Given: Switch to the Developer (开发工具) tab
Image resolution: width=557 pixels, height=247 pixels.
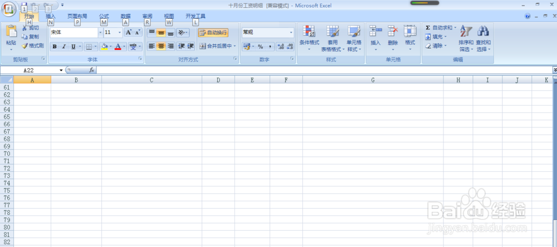Looking at the screenshot, I should pyautogui.click(x=196, y=16).
